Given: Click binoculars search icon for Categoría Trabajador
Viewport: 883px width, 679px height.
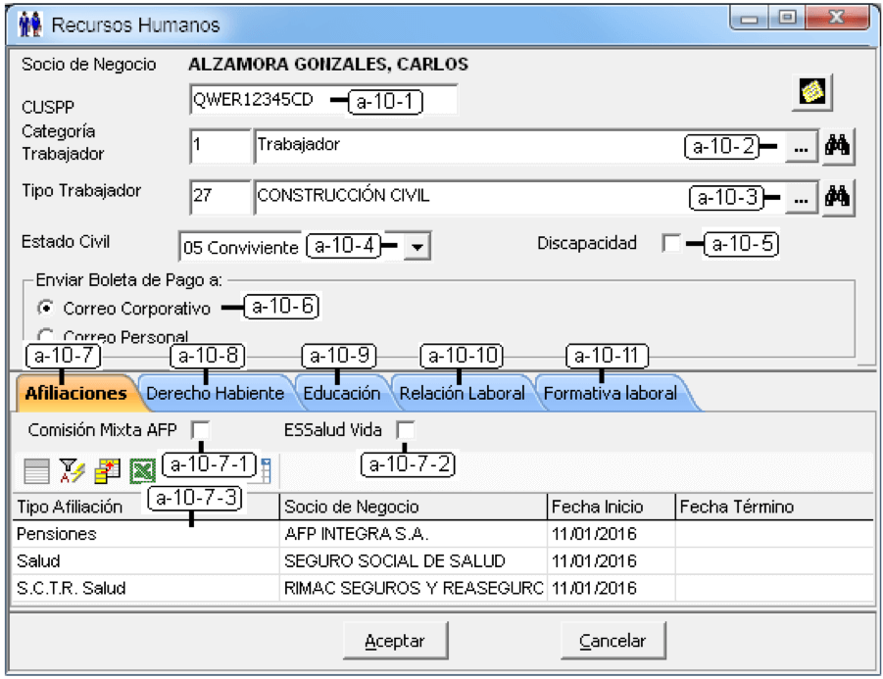Looking at the screenshot, I should [837, 146].
